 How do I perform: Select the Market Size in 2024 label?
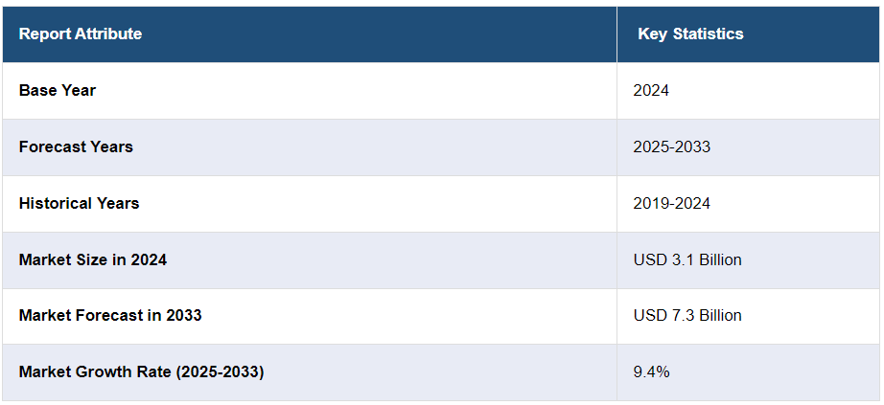93,259
